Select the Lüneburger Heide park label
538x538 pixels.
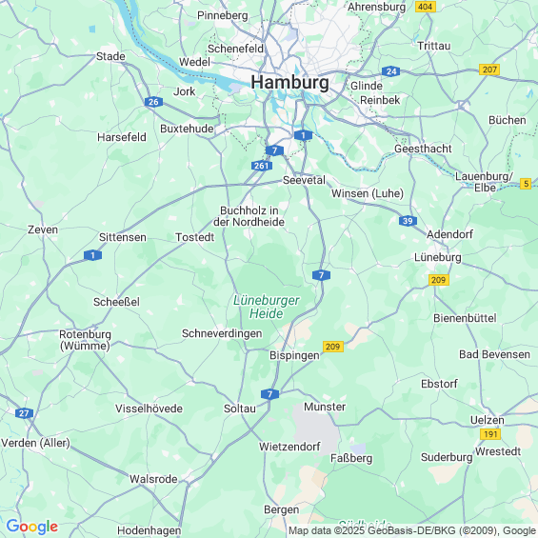point(267,307)
